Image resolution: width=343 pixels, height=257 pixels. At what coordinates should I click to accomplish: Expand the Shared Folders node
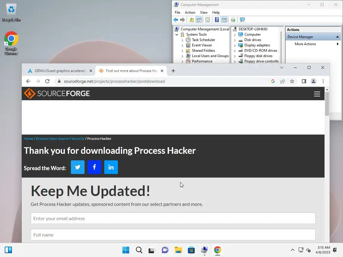tap(183, 51)
